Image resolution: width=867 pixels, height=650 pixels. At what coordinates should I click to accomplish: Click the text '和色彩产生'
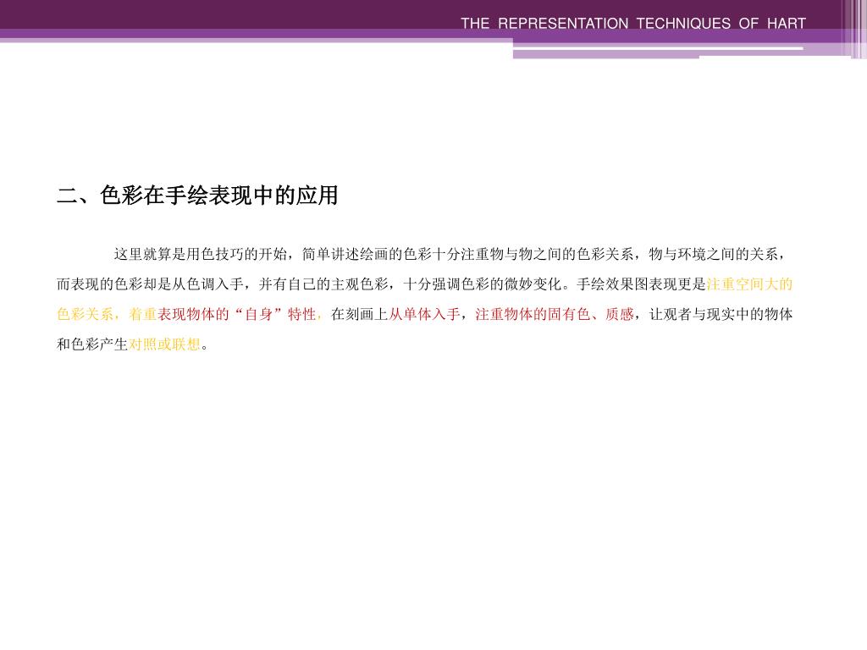tap(92, 344)
